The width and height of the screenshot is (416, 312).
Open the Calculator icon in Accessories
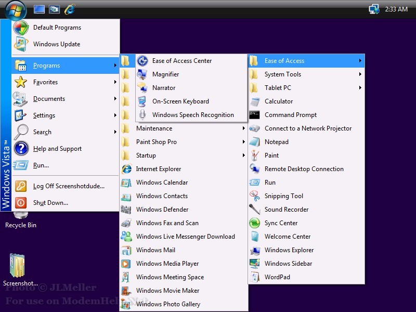click(254, 101)
